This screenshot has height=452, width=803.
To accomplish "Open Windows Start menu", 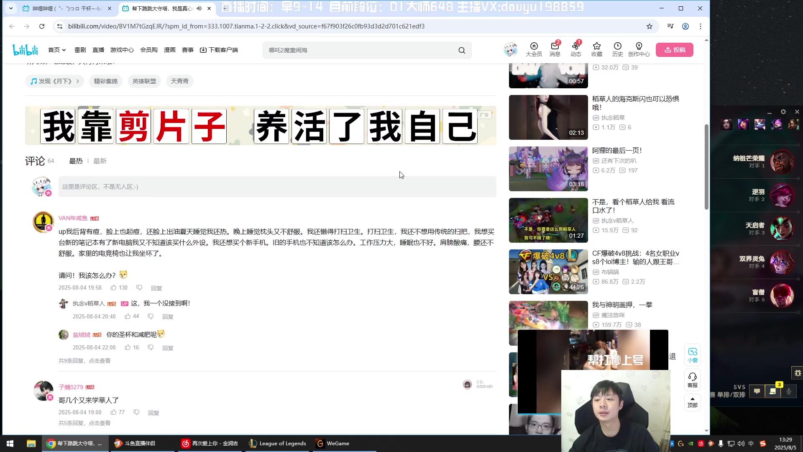I will click(10, 444).
